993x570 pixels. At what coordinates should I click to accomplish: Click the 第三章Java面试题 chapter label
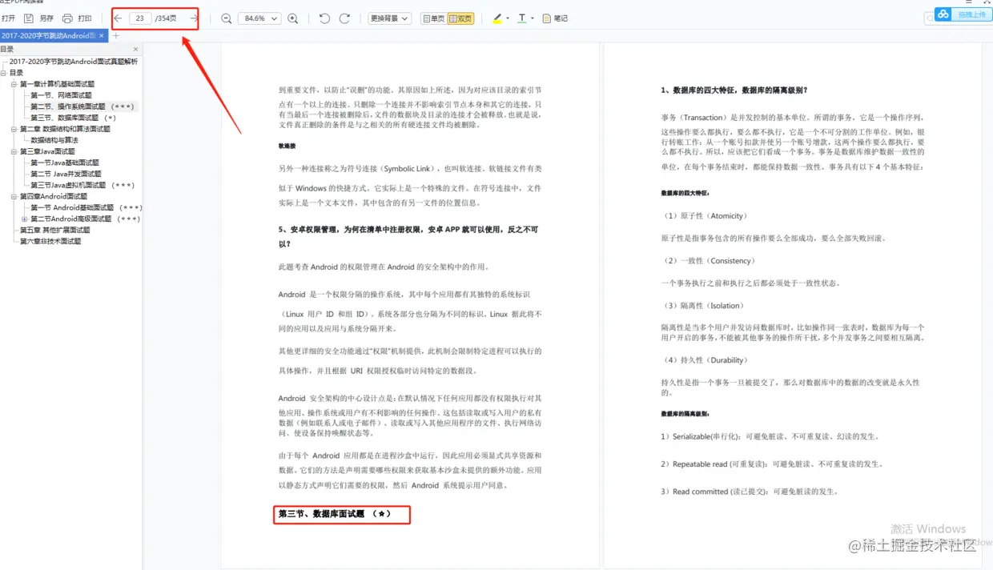pyautogui.click(x=47, y=151)
